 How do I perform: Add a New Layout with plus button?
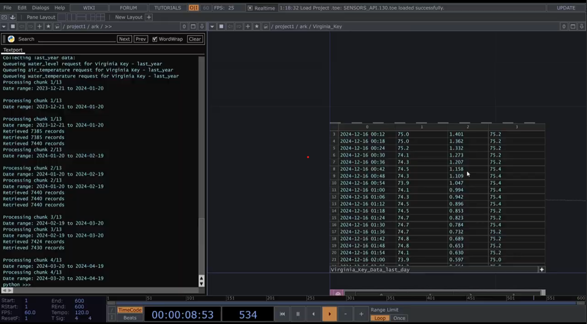(149, 17)
